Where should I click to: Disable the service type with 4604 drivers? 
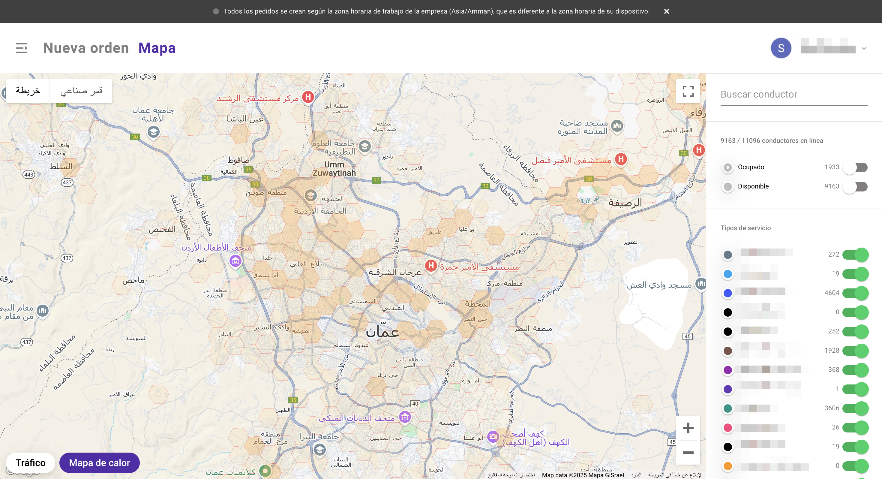[855, 293]
